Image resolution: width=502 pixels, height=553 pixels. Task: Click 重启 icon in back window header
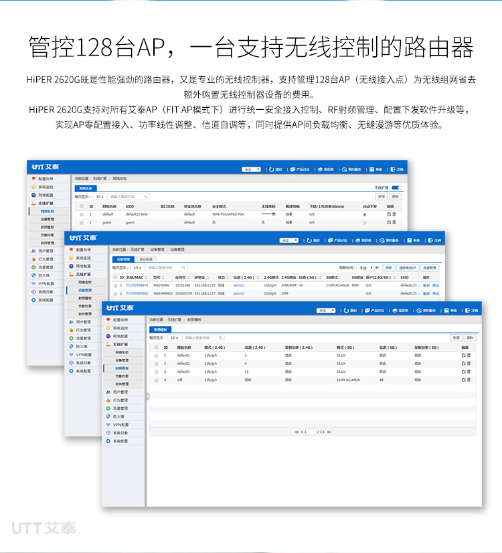point(272,169)
